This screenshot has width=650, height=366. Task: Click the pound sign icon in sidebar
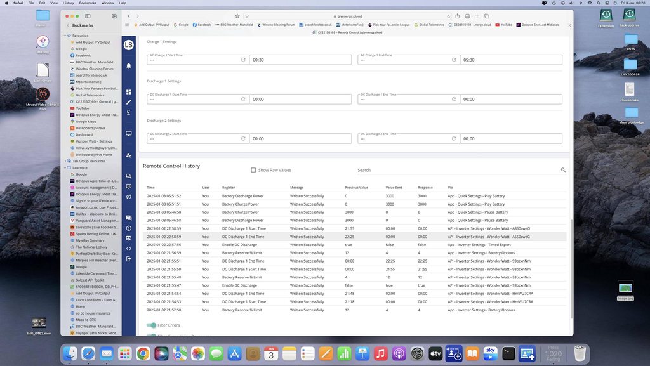pyautogui.click(x=129, y=112)
